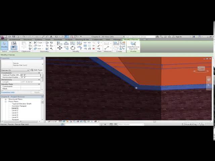The image size is (215, 161).
Task: Click the Cope geometry tool
Action: pos(38,43)
